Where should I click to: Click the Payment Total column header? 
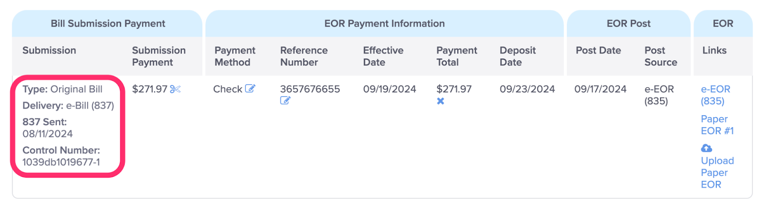[x=456, y=56]
